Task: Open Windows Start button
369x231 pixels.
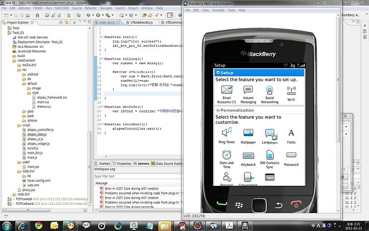Action: (x=6, y=225)
